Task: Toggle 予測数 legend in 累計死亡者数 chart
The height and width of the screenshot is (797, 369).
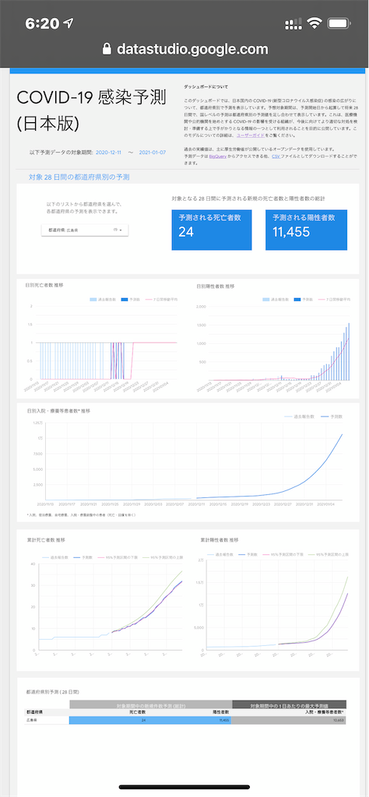Action: (83, 557)
